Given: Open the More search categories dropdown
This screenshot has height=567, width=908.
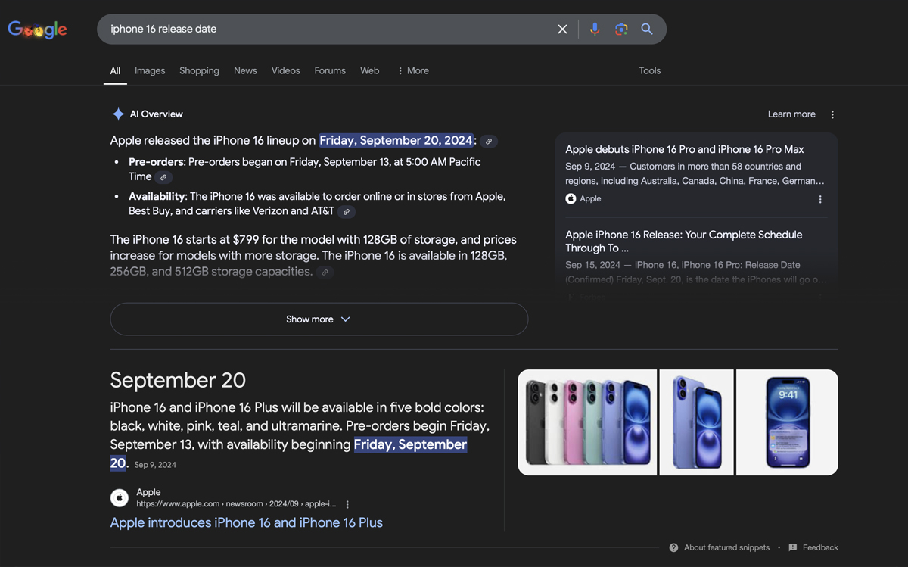Looking at the screenshot, I should coord(412,70).
